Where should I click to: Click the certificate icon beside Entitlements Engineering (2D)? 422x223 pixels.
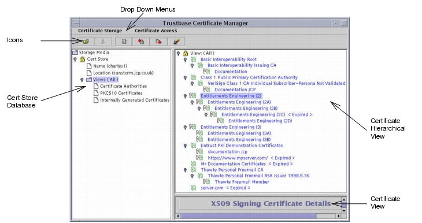[x=220, y=121]
